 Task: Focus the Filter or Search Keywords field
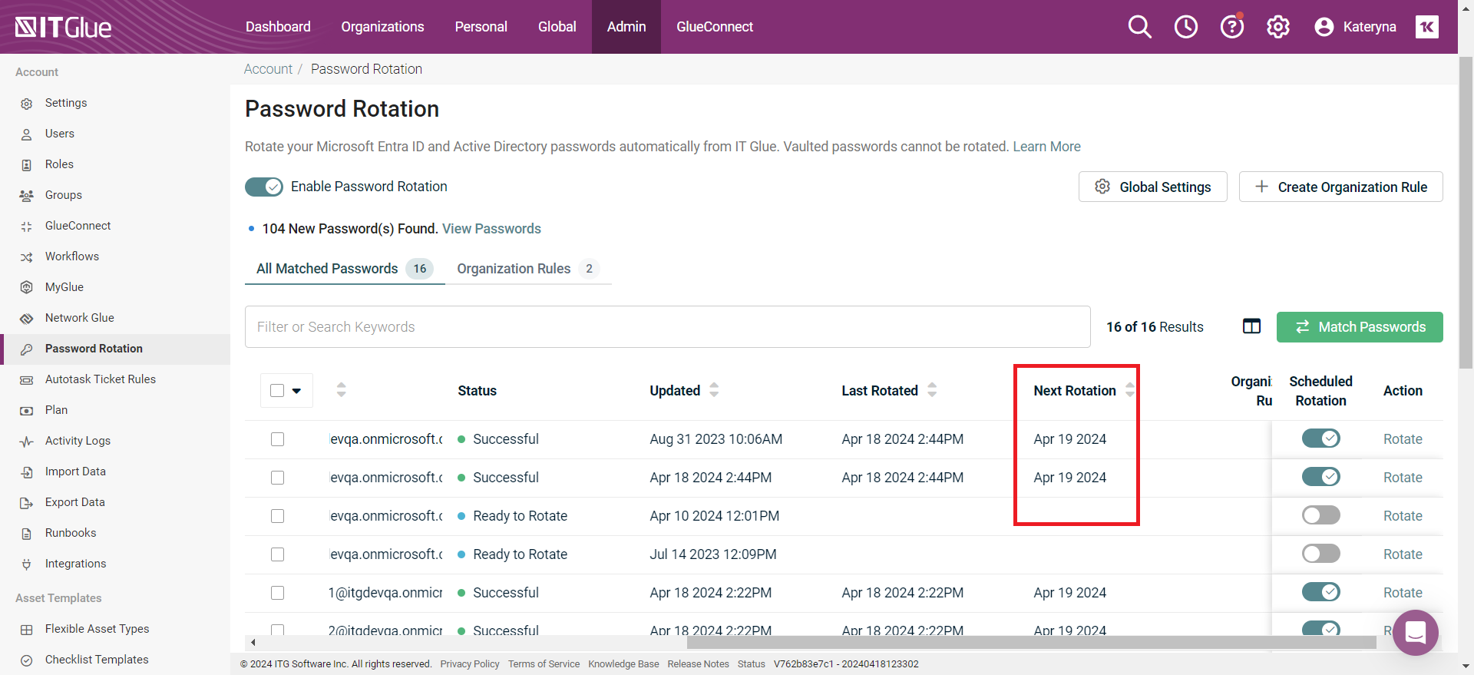tap(667, 327)
